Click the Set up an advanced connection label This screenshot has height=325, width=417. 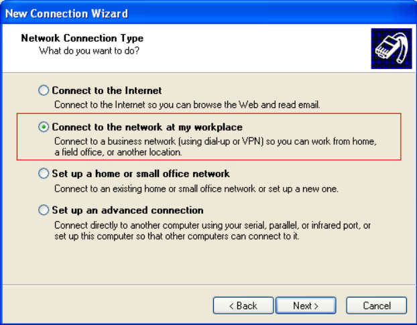(x=127, y=210)
